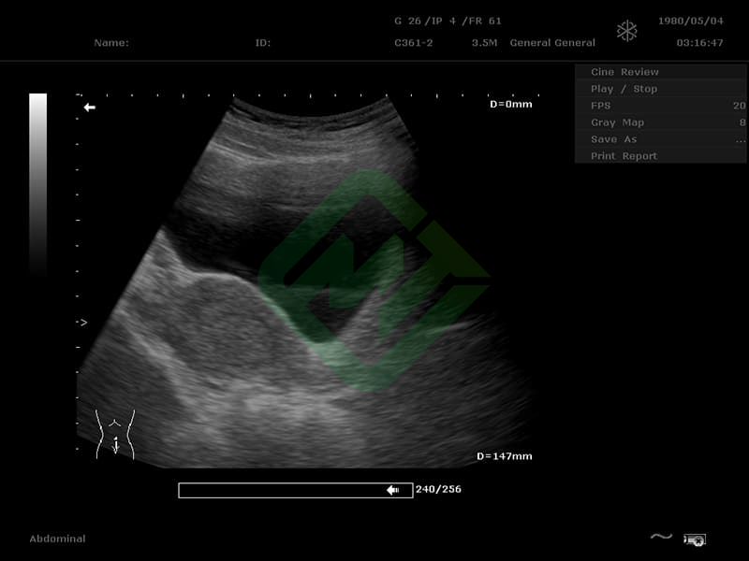Click the General General preset text
Screen dimensions: 749x561
(552, 43)
